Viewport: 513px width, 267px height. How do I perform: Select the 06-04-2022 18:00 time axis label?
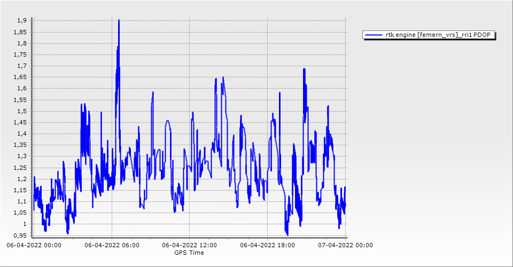[268, 245]
